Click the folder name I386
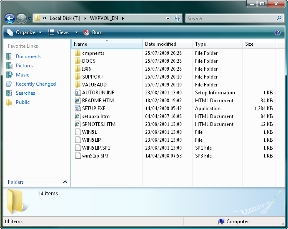Image resolution: width=288 pixels, height=229 pixels. point(86,69)
